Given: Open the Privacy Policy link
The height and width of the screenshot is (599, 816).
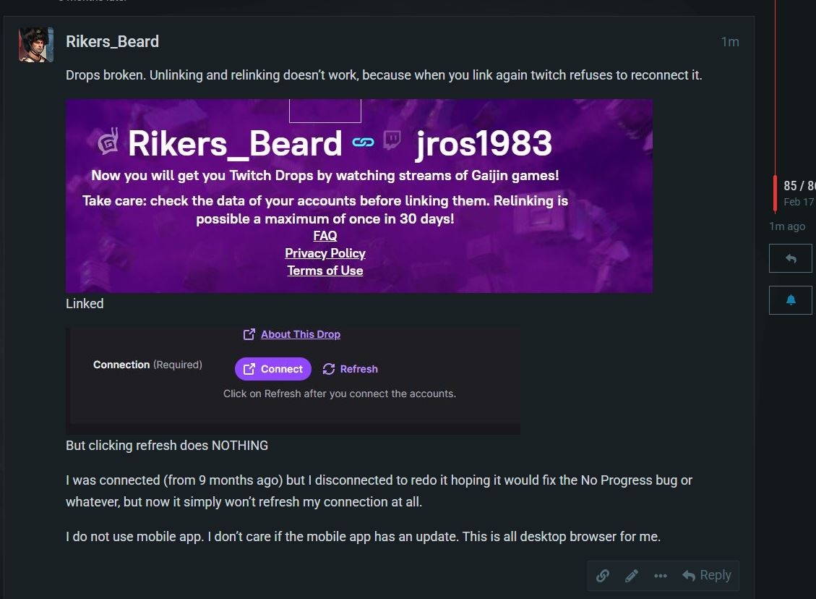Looking at the screenshot, I should tap(325, 253).
